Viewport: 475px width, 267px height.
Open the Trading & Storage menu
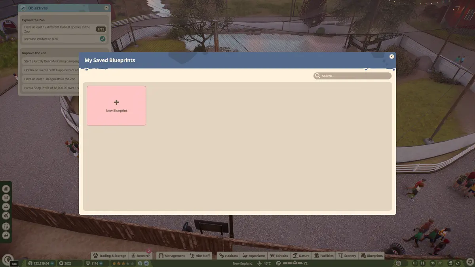(x=110, y=256)
